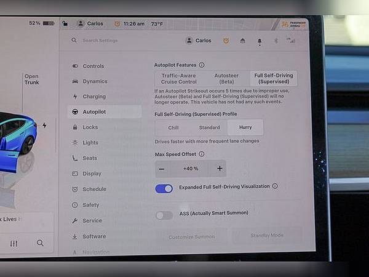Image resolution: width=369 pixels, height=277 pixels.
Task: Tap the lock icon in the top status bar
Action: (65, 23)
